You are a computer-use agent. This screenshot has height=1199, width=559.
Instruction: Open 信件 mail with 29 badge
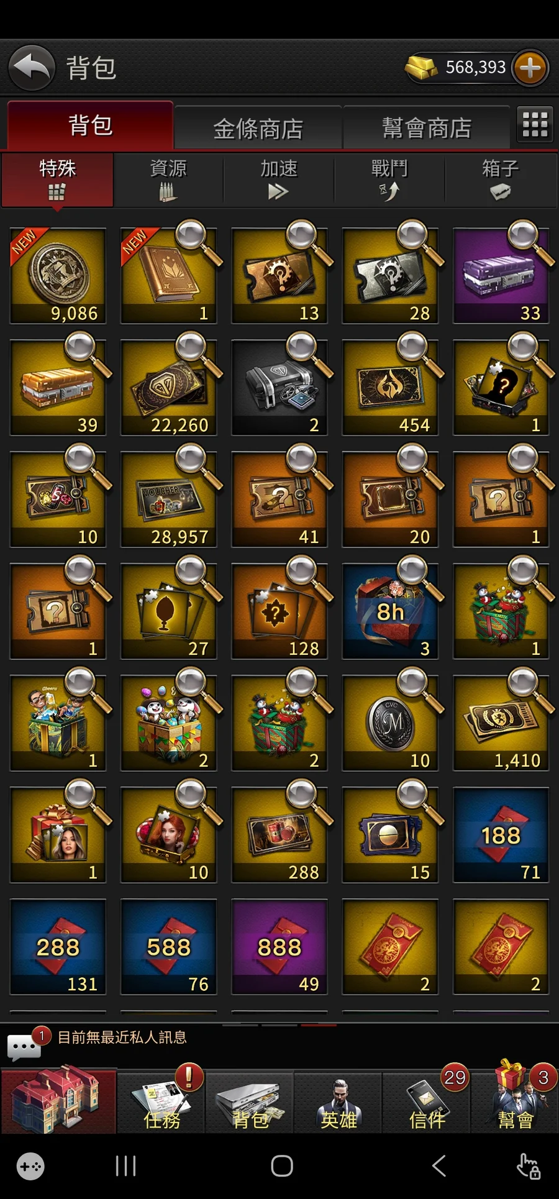pyautogui.click(x=427, y=1100)
